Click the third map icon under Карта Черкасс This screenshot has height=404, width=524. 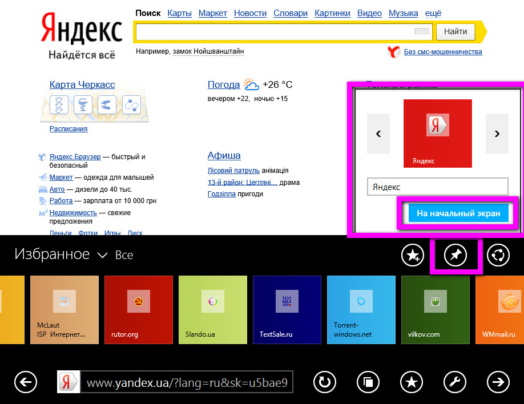tap(107, 104)
